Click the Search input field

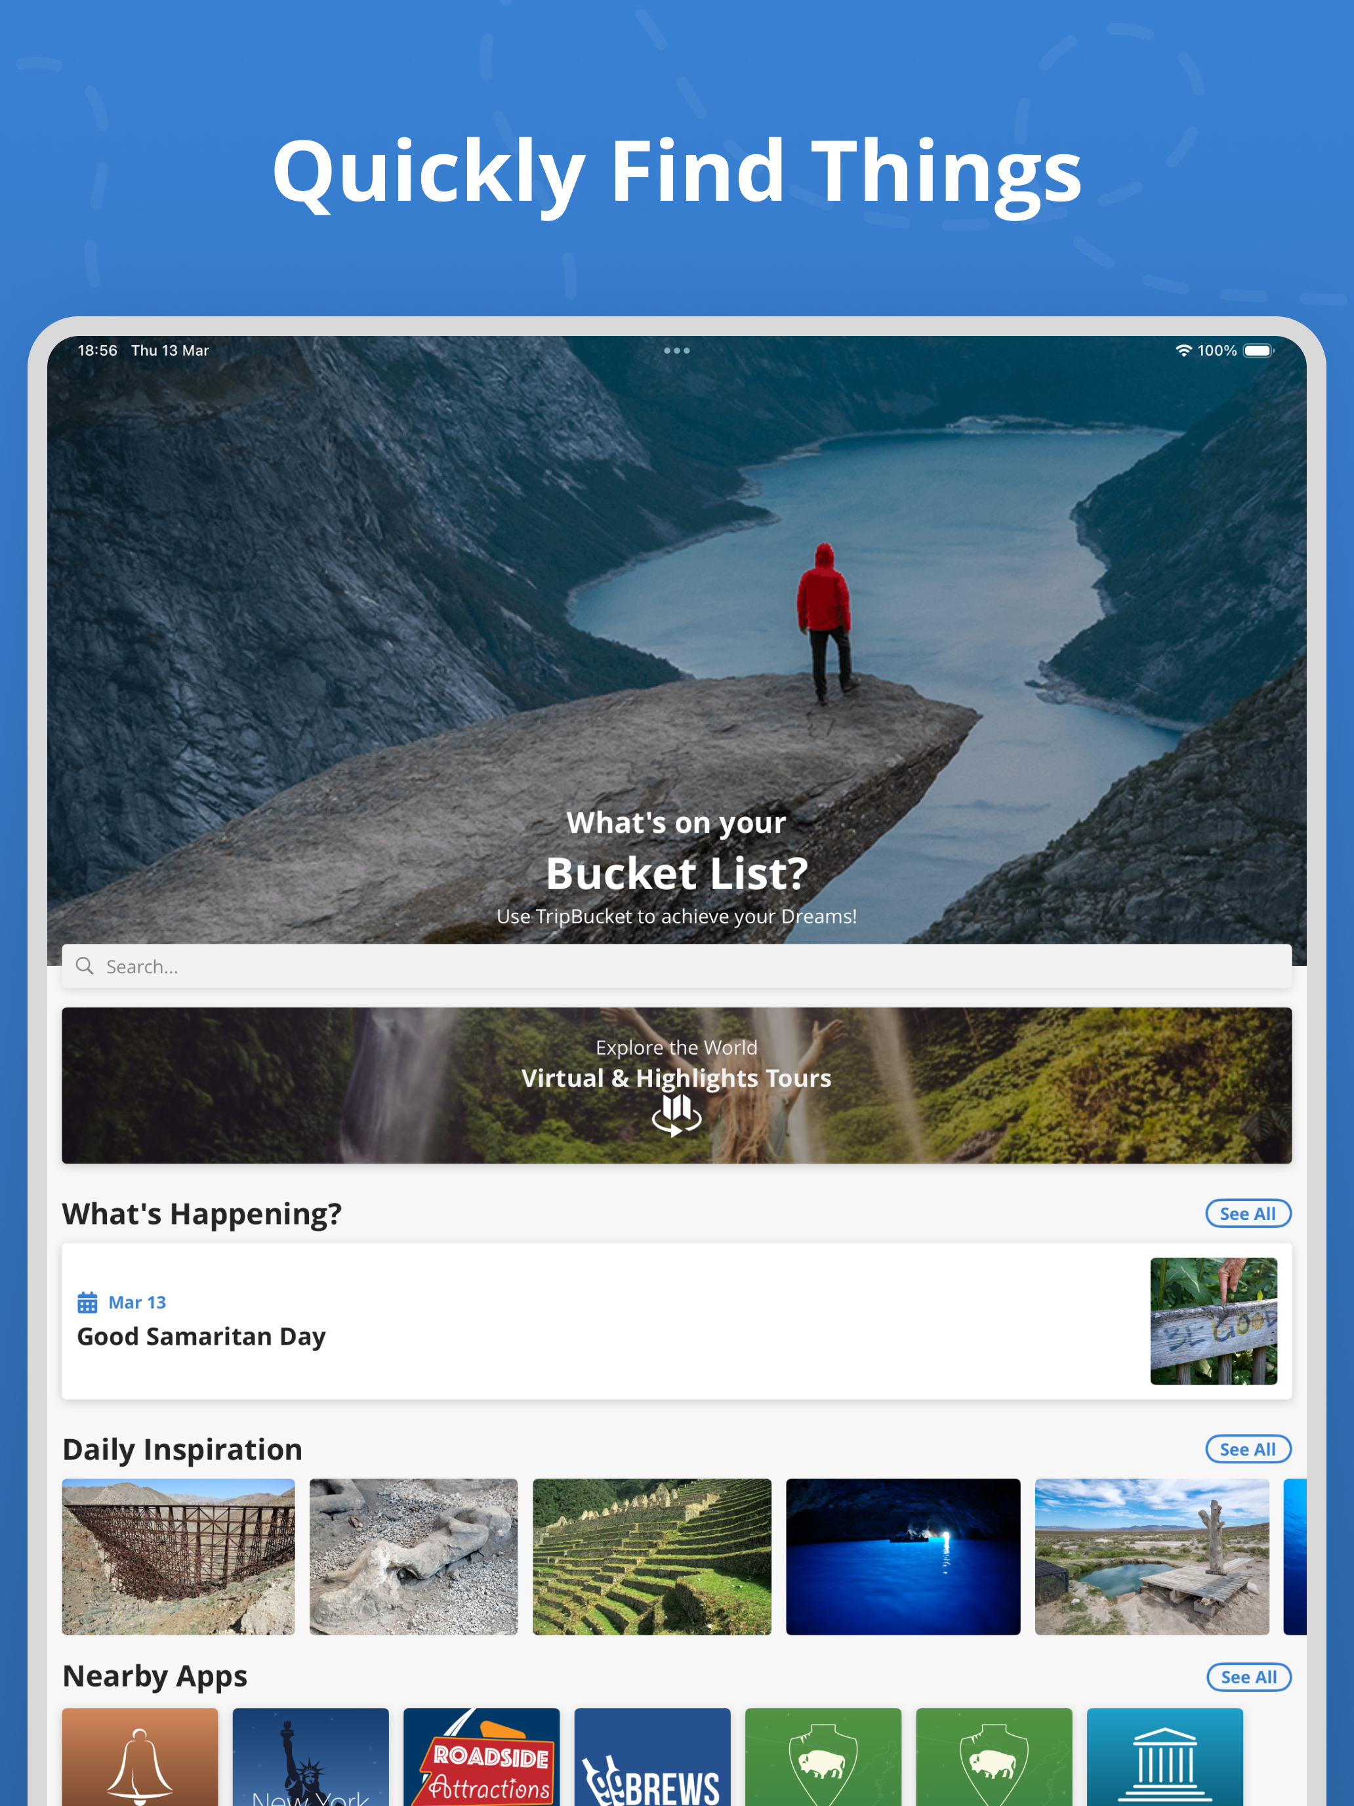click(x=676, y=966)
